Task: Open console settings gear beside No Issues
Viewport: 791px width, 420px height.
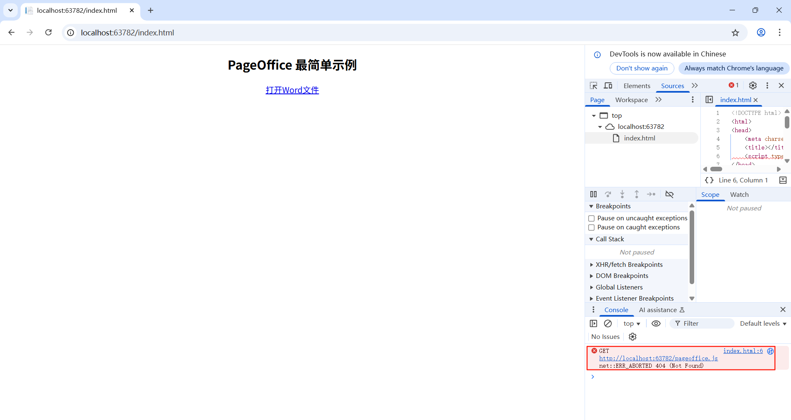Action: [x=633, y=337]
